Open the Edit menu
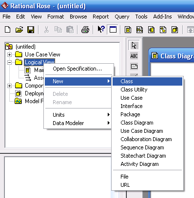The height and width of the screenshot is (198, 194). point(20,17)
